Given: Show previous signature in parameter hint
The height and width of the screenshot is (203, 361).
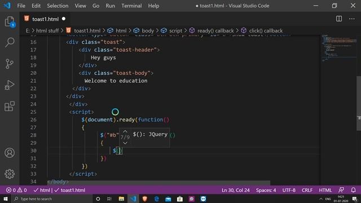Looking at the screenshot, I should click(125, 131).
